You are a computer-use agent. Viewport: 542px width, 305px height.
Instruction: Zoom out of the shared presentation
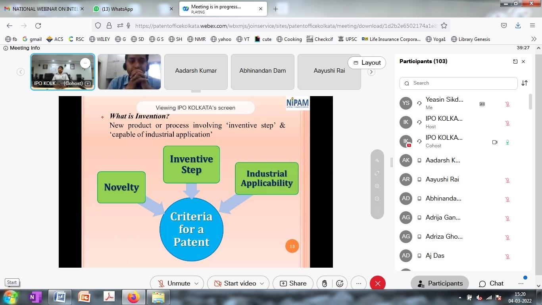[x=377, y=199]
